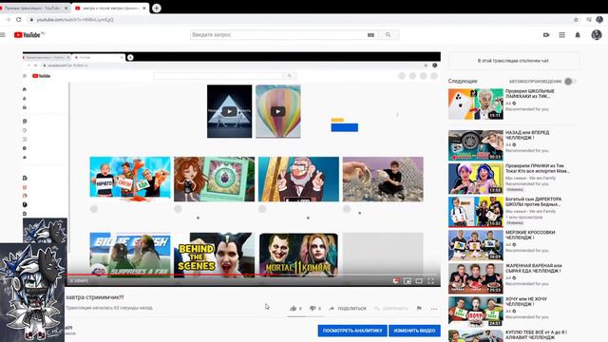Open the notifications bell
This screenshot has width=608, height=342.
click(578, 35)
